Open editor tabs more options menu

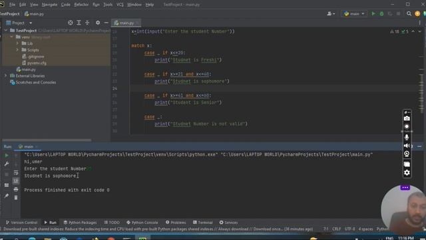coord(420,23)
